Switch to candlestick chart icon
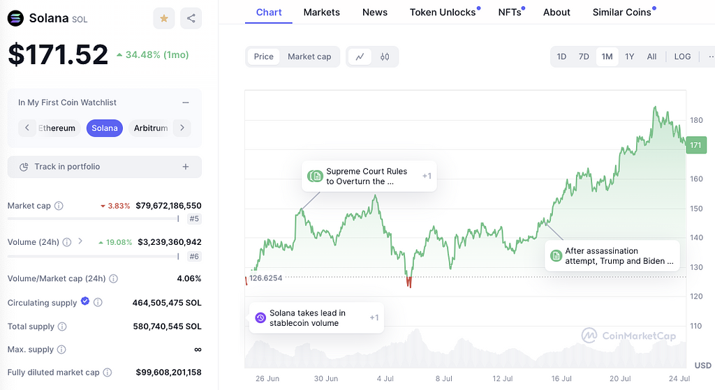715x390 pixels. point(385,57)
